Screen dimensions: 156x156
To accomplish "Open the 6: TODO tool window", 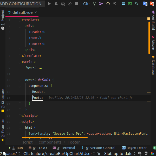I will [x=38, y=148].
